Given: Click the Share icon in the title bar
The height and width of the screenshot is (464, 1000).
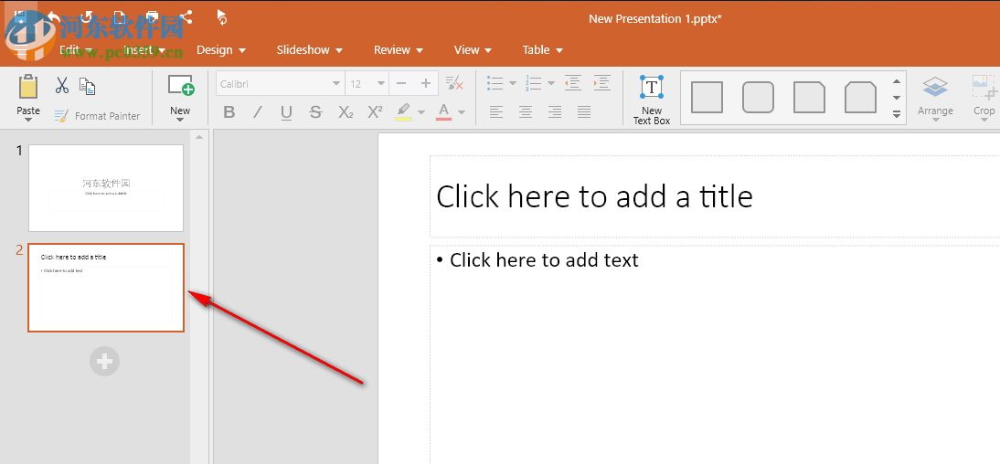Looking at the screenshot, I should [x=186, y=17].
